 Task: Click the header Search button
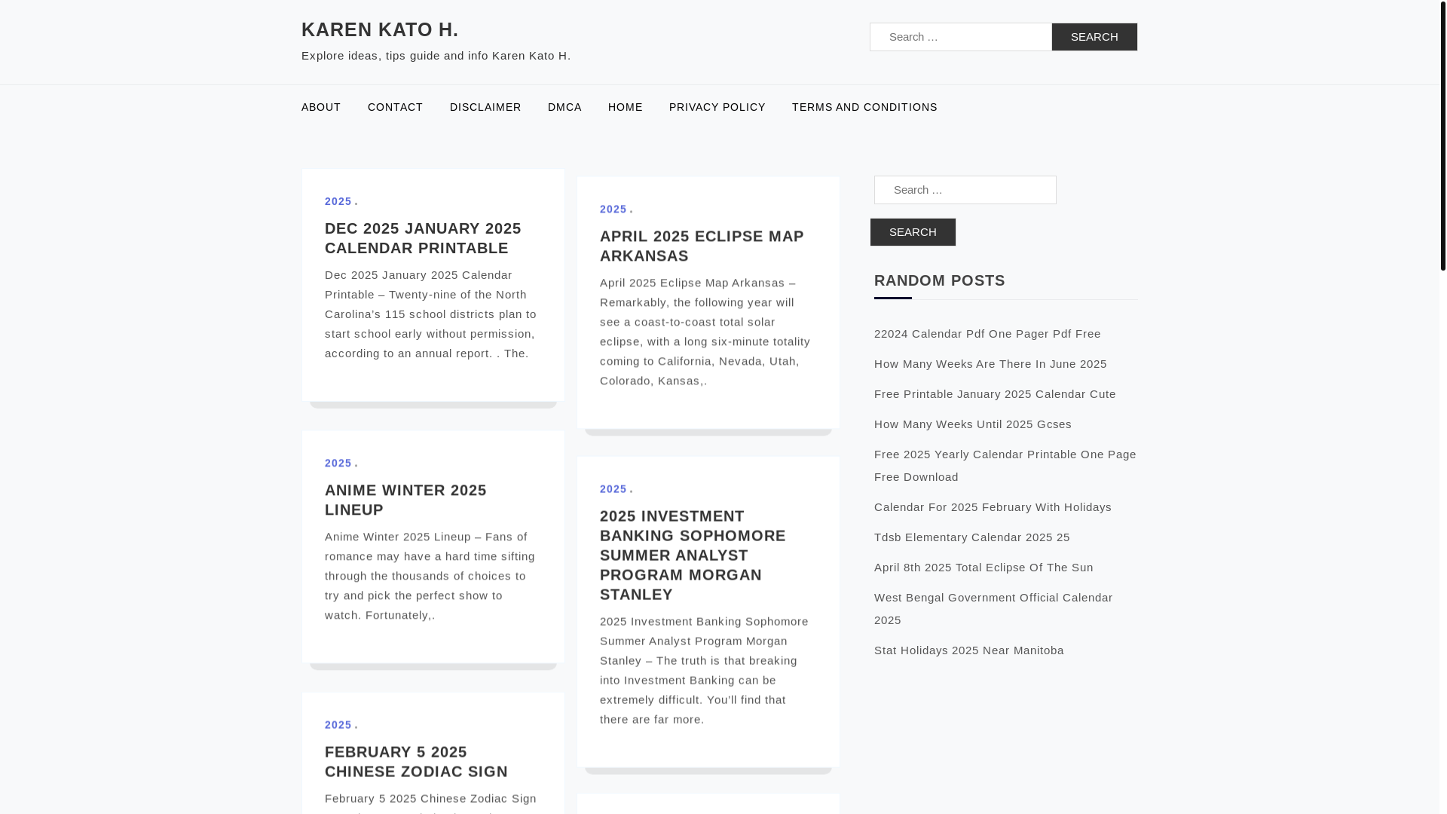coord(1094,37)
